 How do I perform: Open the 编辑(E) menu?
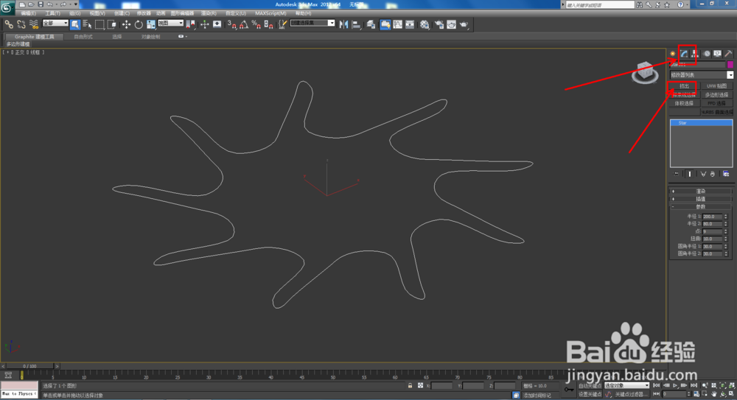29,13
